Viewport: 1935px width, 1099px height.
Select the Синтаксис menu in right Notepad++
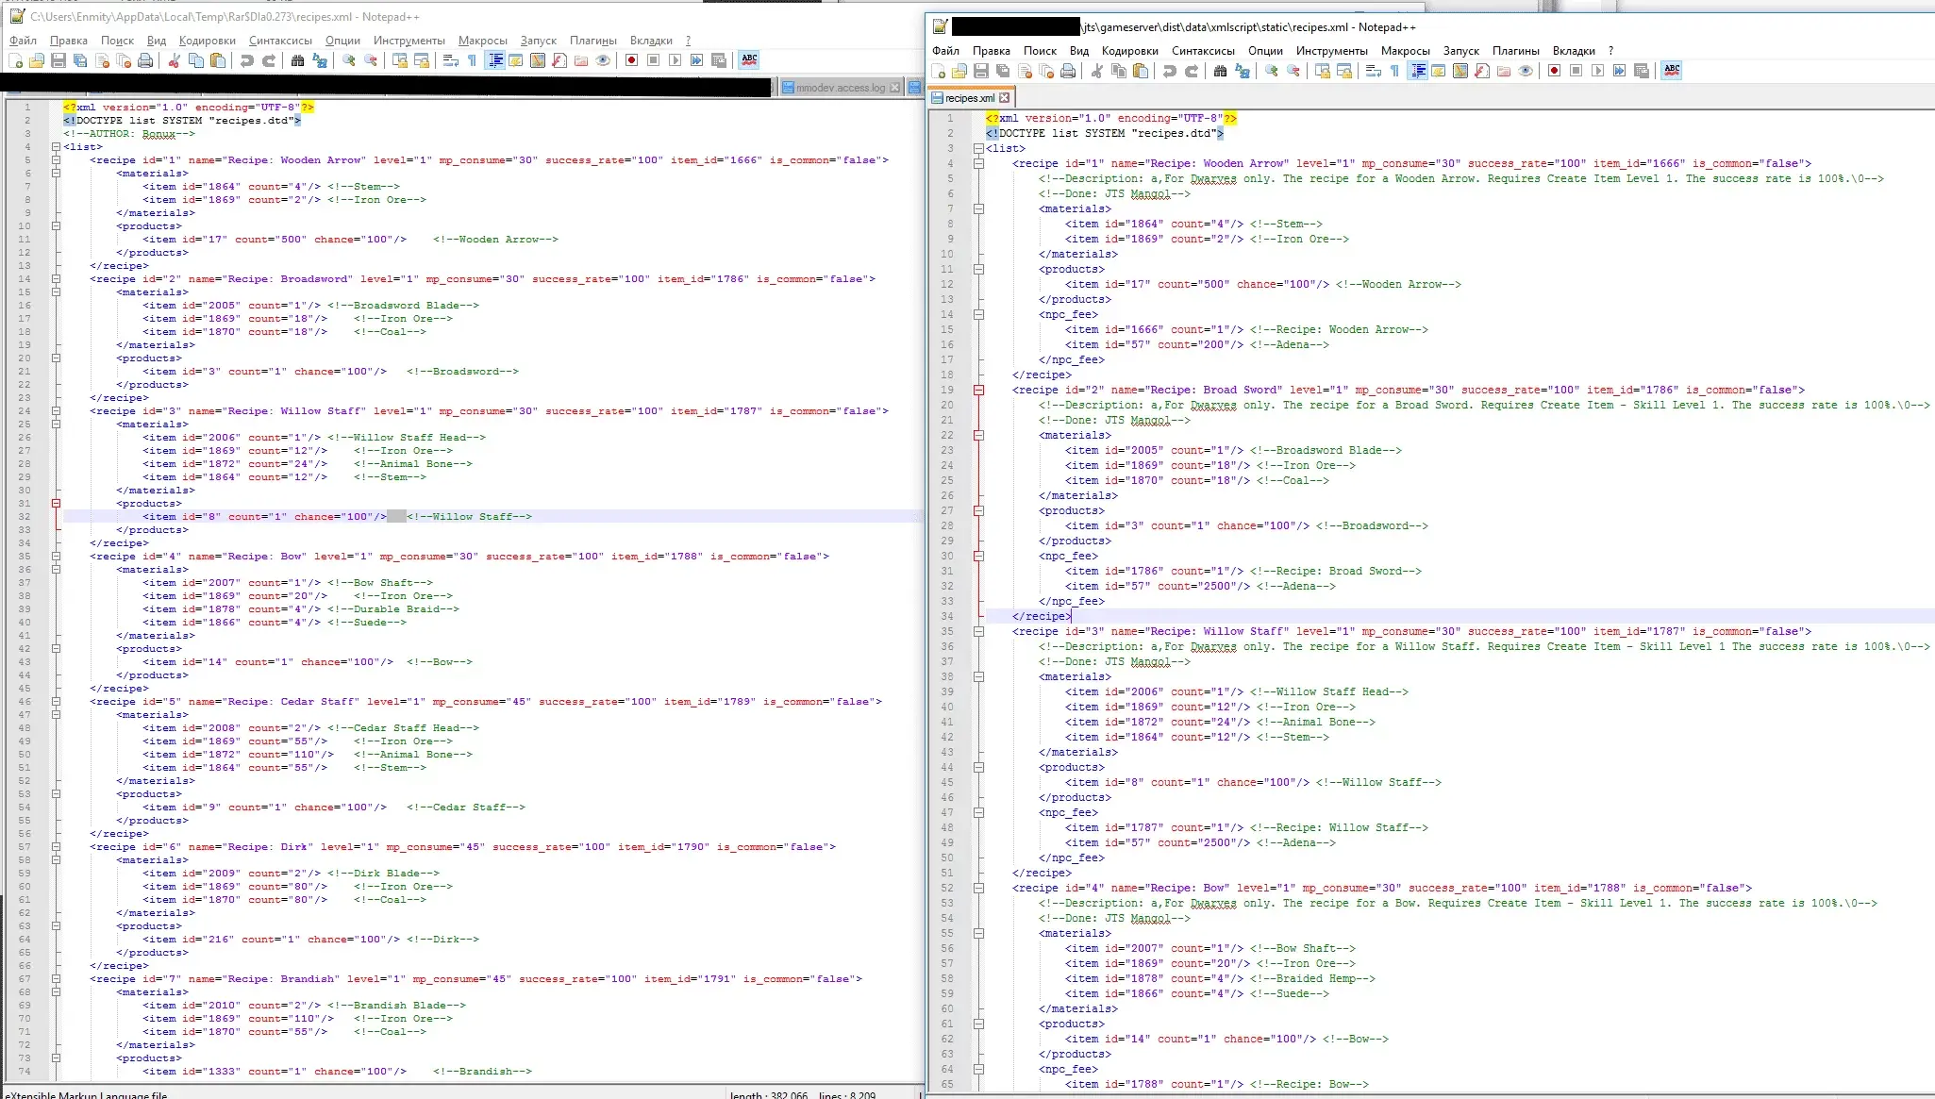click(1204, 49)
